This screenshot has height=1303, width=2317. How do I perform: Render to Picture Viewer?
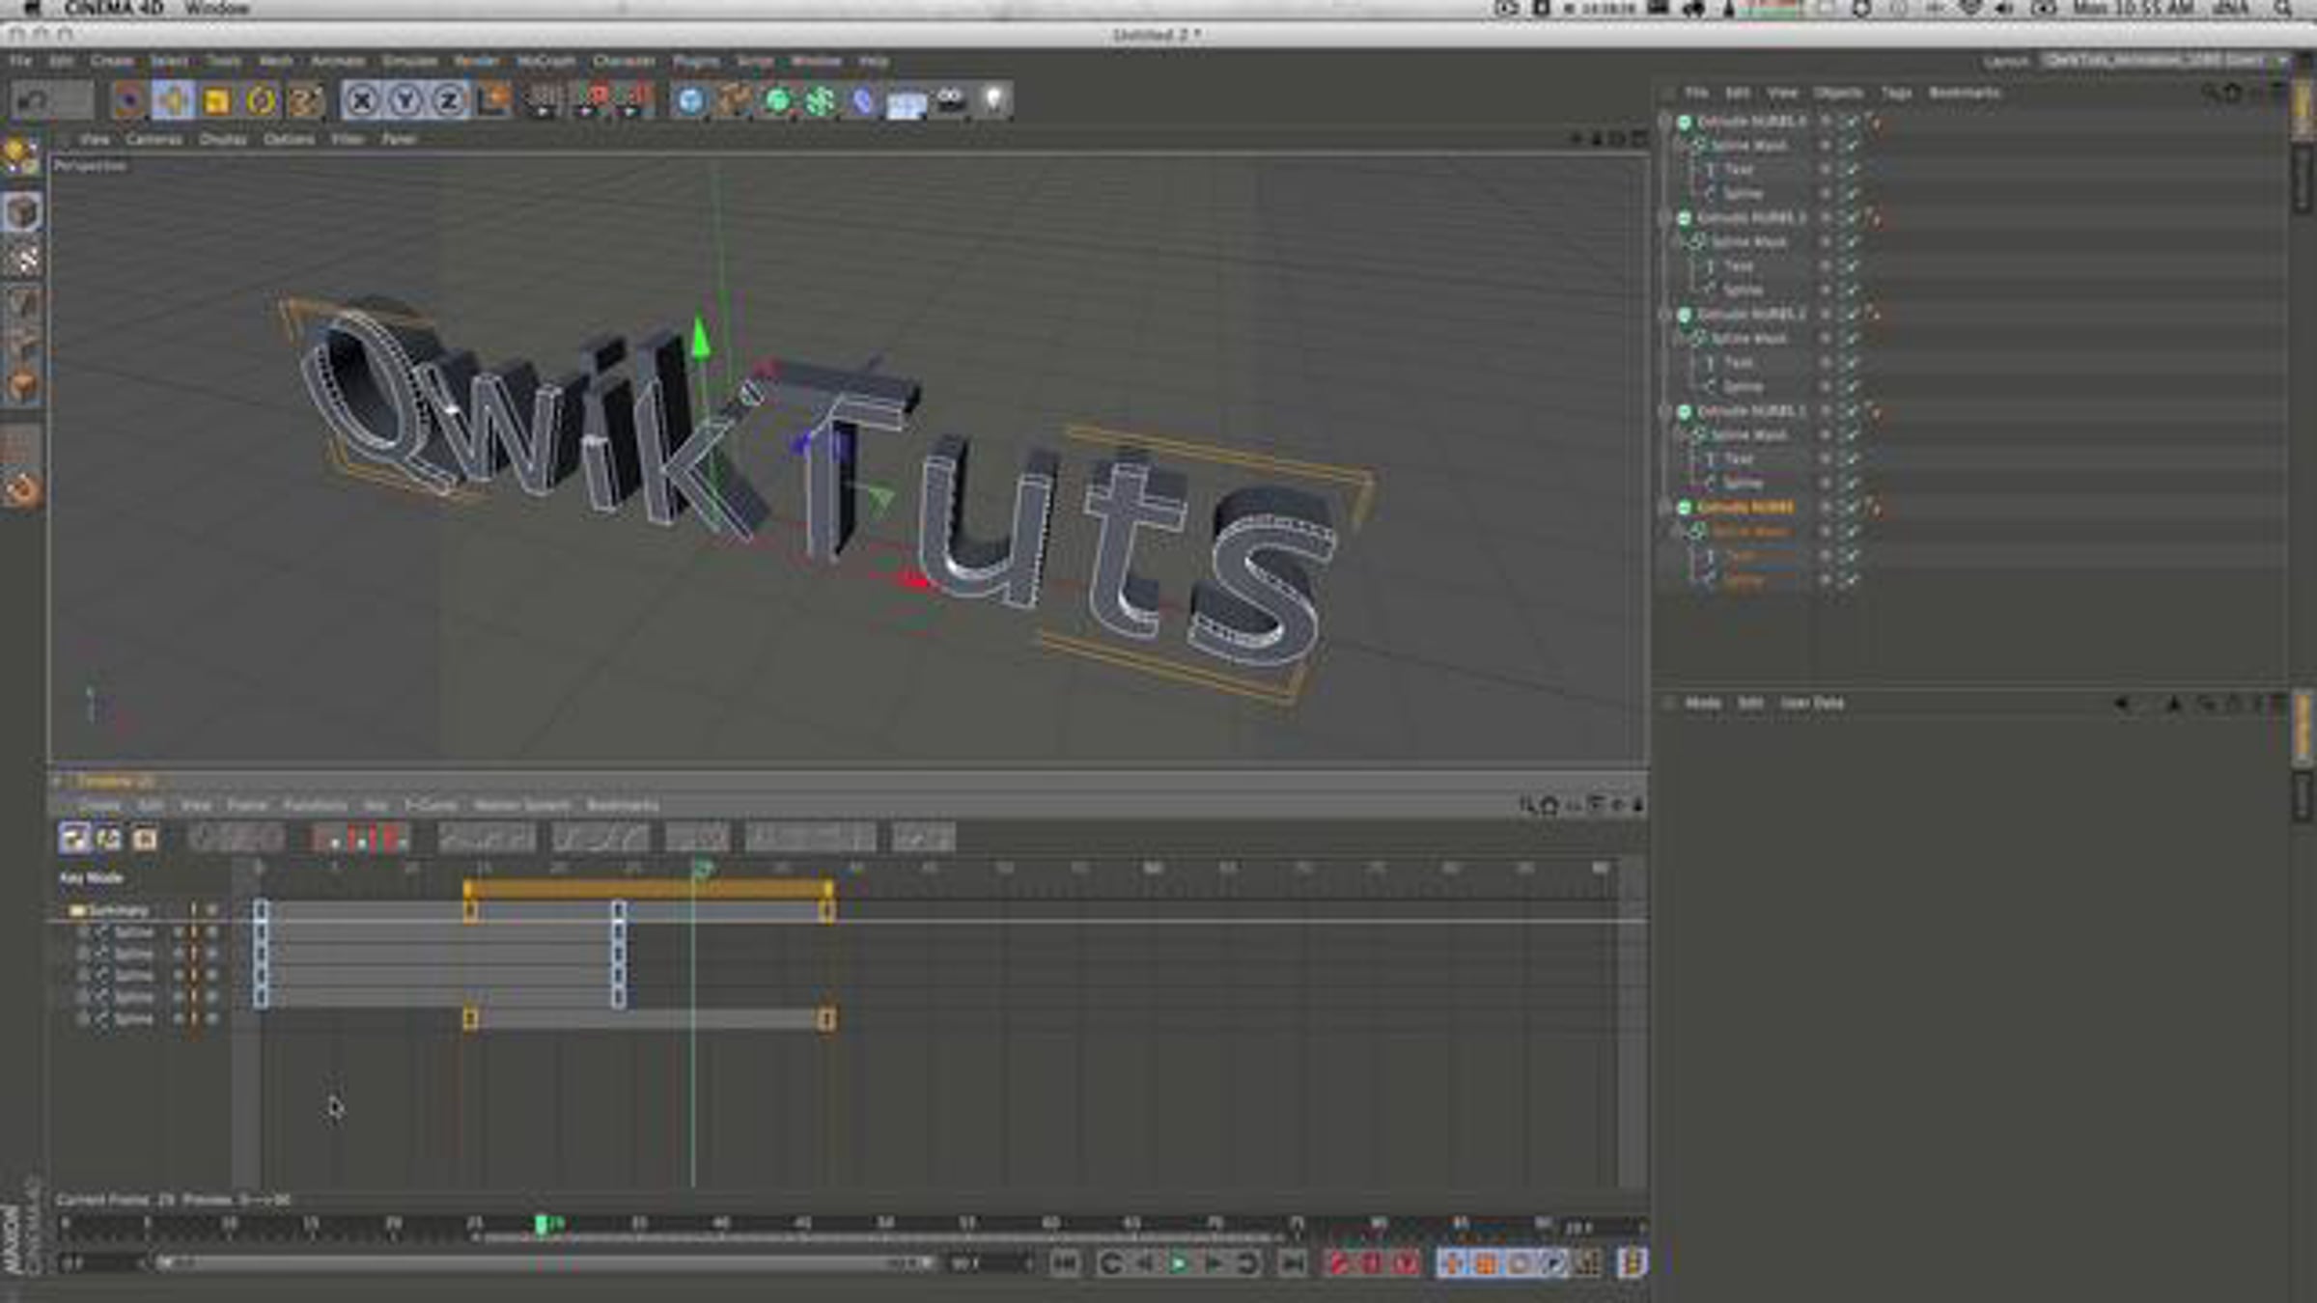[x=589, y=100]
